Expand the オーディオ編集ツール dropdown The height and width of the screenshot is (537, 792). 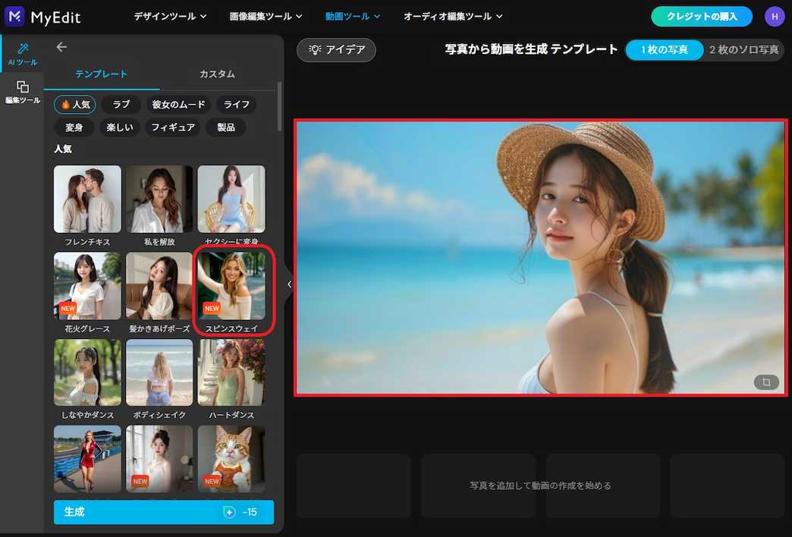tap(451, 16)
